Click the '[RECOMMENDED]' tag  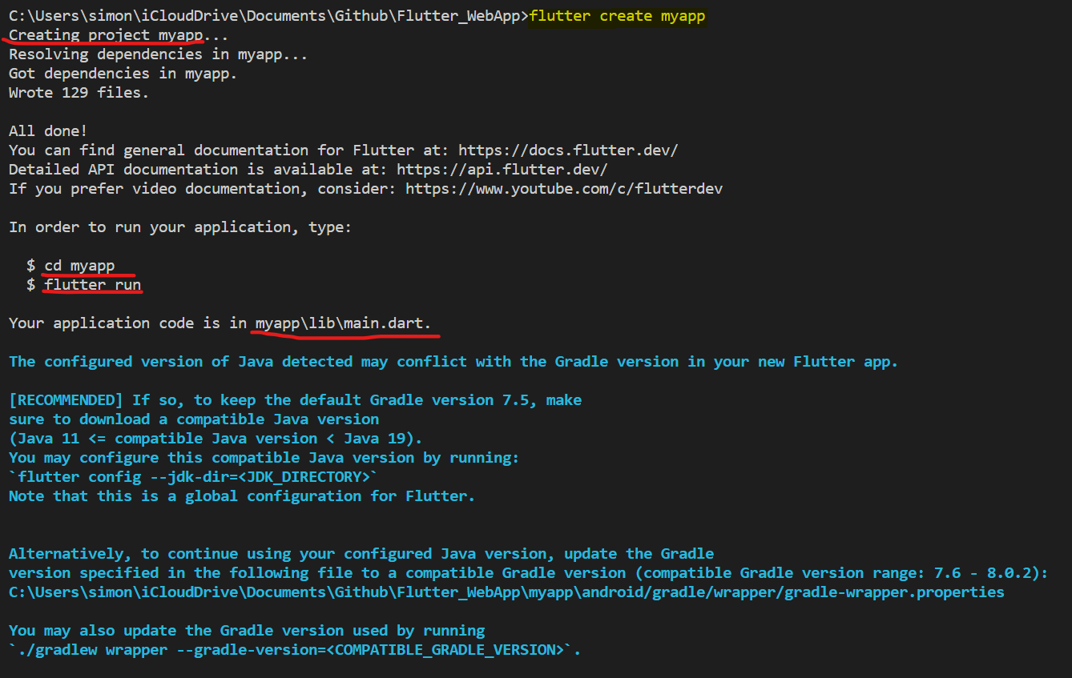pyautogui.click(x=66, y=400)
